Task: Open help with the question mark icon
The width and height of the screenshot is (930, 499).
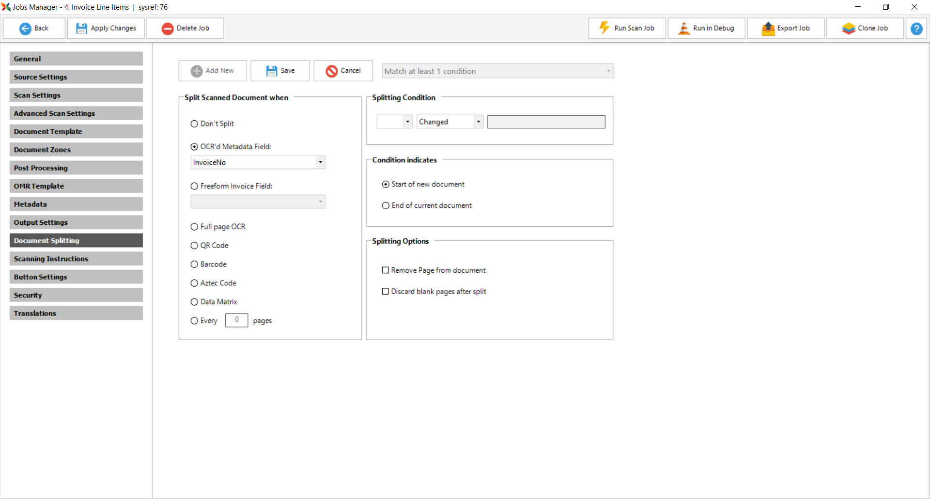Action: pos(916,29)
